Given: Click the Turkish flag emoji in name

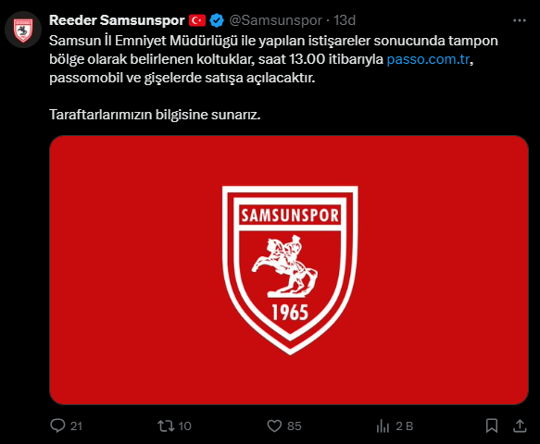Looking at the screenshot, I should click(x=197, y=20).
